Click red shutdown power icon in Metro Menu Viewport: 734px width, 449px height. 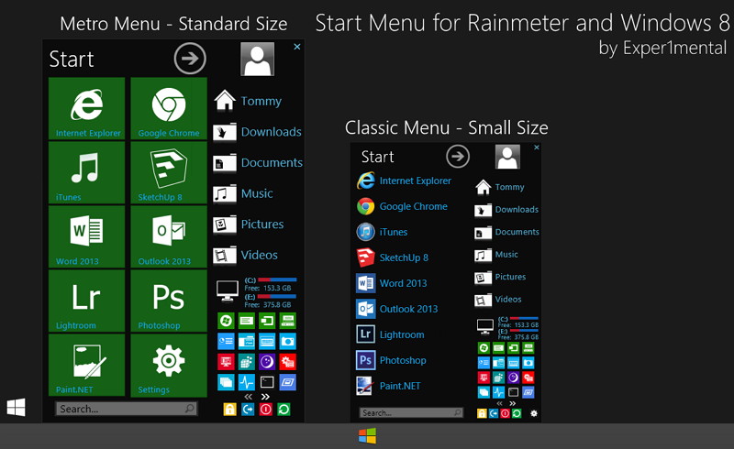[266, 410]
